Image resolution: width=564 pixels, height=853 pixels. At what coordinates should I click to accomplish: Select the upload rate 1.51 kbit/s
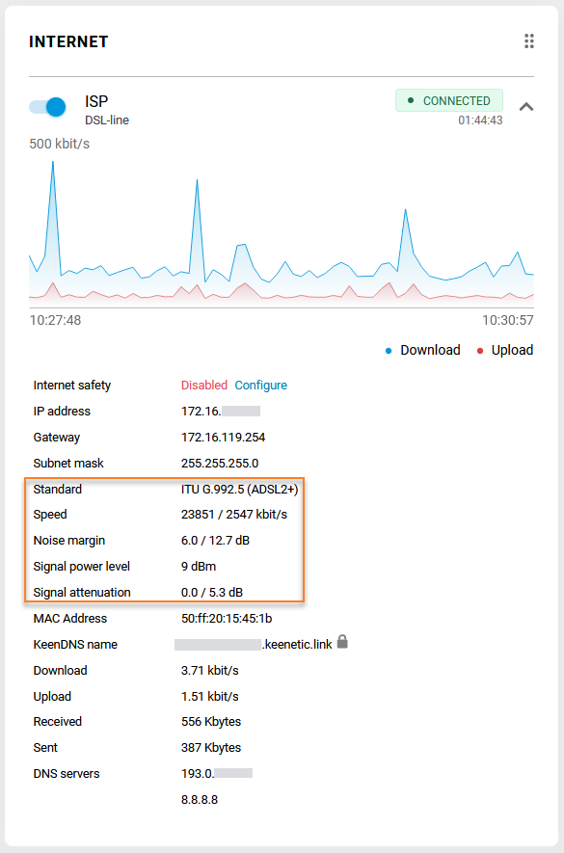click(x=209, y=697)
